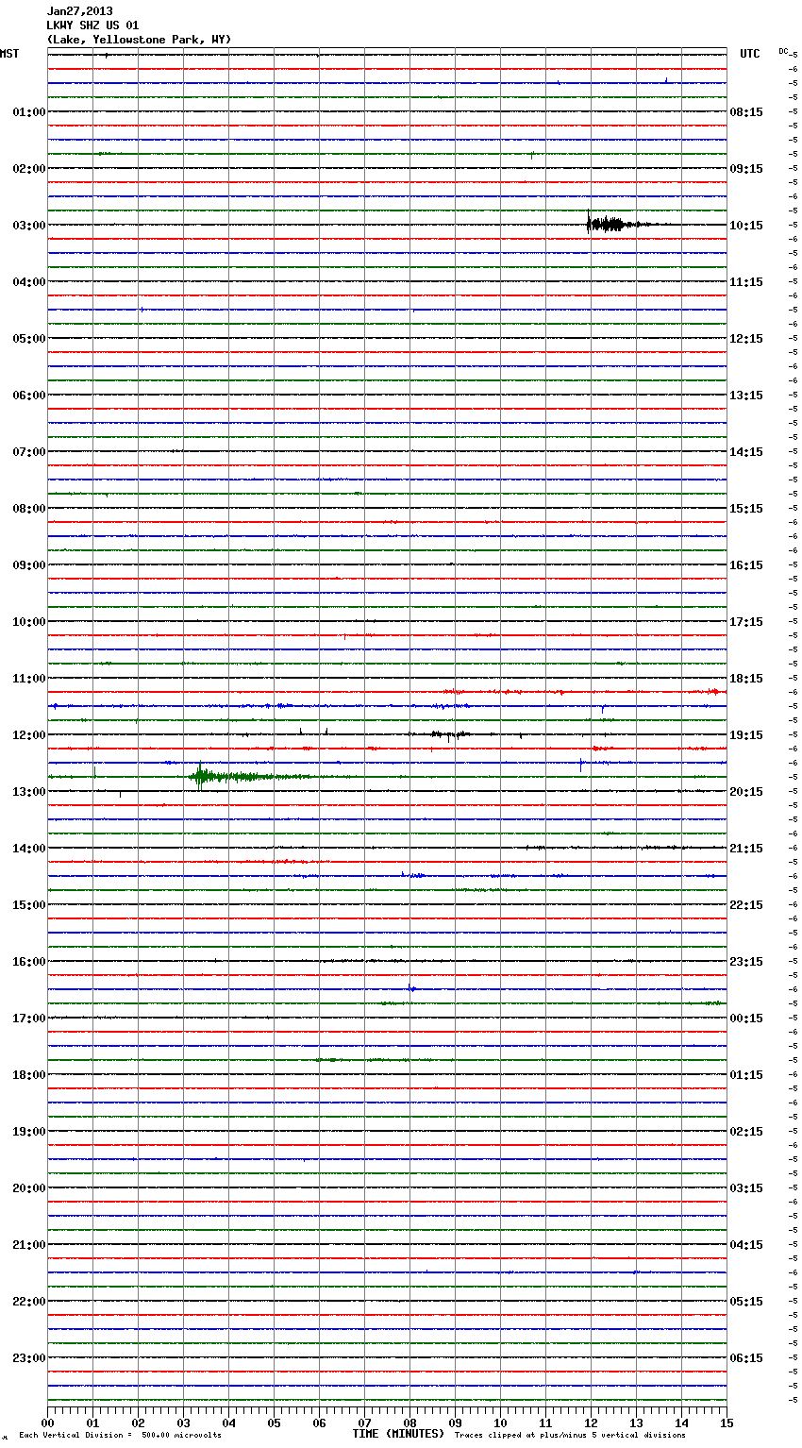The height and width of the screenshot is (1448, 802).
Task: Click the DC label in the corner
Action: [x=783, y=51]
